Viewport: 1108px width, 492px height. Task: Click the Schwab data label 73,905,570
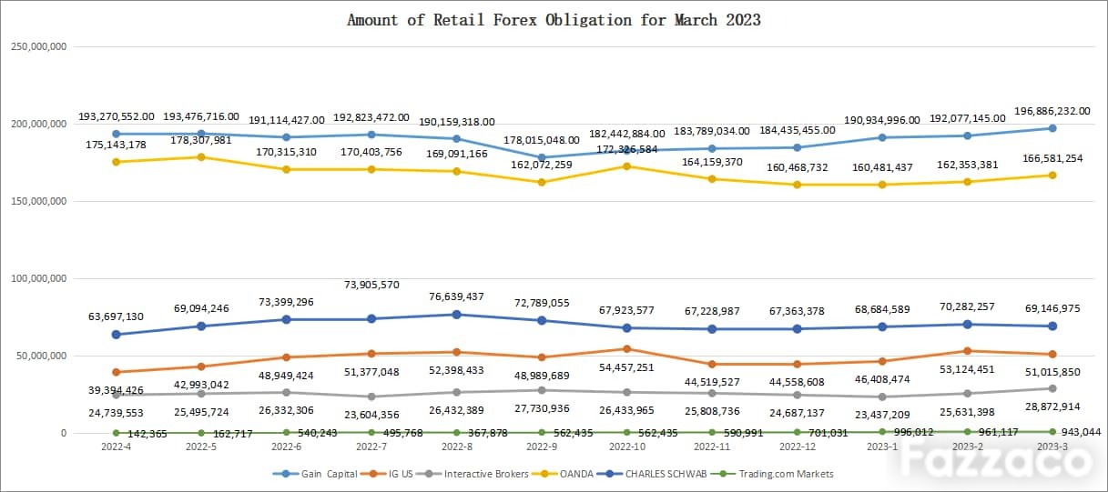(x=371, y=284)
